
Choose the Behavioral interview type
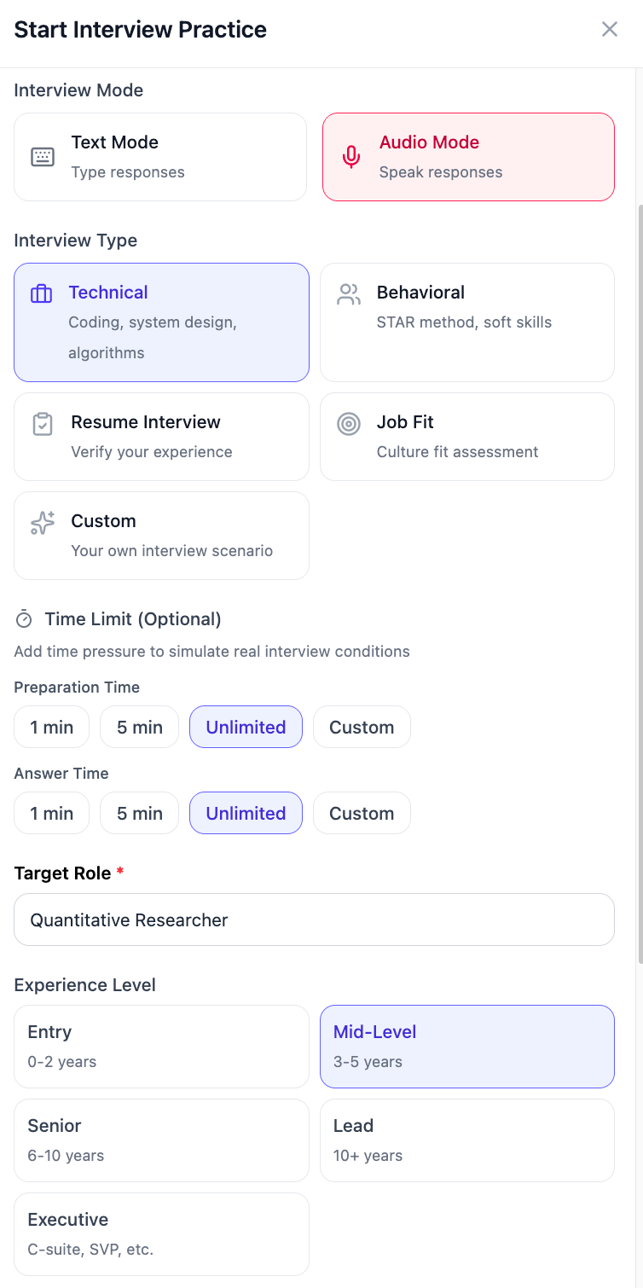467,322
